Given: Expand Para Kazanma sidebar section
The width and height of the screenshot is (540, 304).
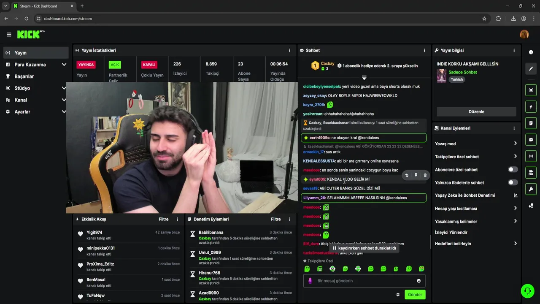Looking at the screenshot, I should pos(64,65).
